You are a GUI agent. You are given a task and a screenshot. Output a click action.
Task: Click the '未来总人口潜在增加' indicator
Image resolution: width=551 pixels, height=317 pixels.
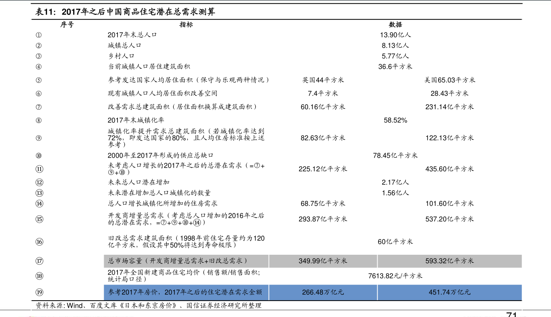click(x=139, y=183)
